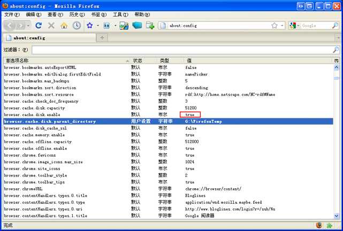Click the blue star bookmarks toolbar icon
This screenshot has height=231, width=343.
(x=90, y=26)
